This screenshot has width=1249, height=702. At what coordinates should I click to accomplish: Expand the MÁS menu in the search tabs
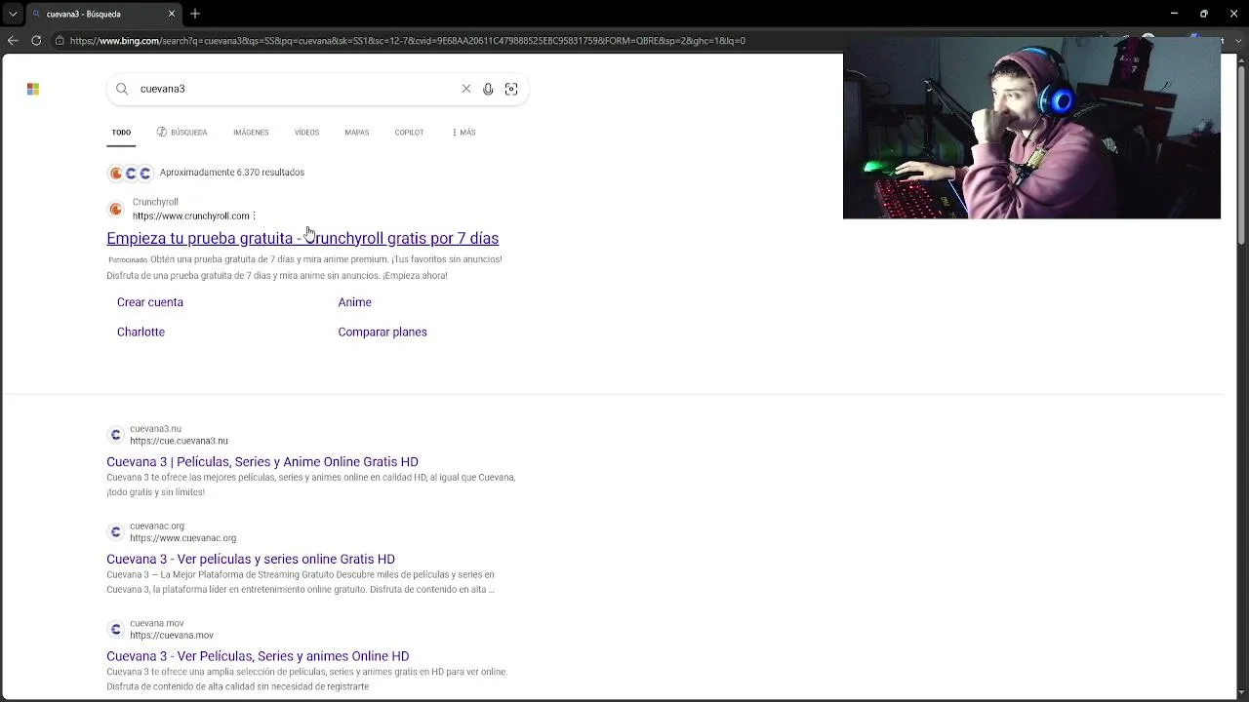click(463, 133)
